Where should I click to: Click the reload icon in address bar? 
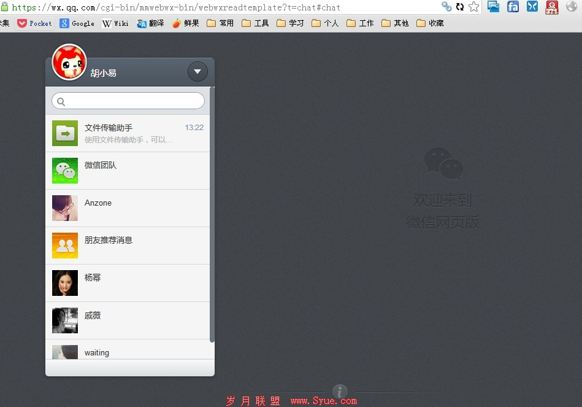(459, 7)
